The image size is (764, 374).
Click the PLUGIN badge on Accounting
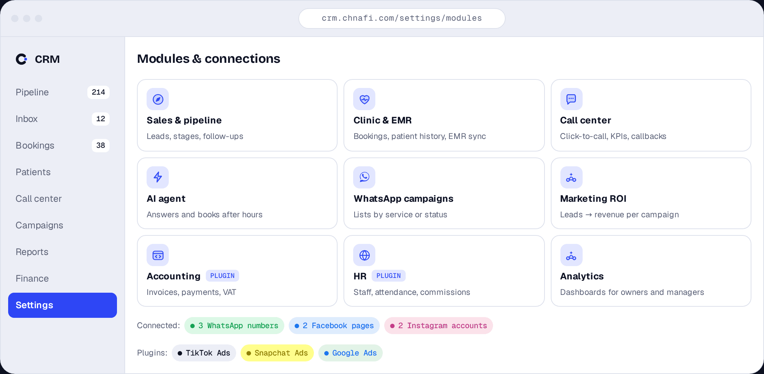(222, 276)
